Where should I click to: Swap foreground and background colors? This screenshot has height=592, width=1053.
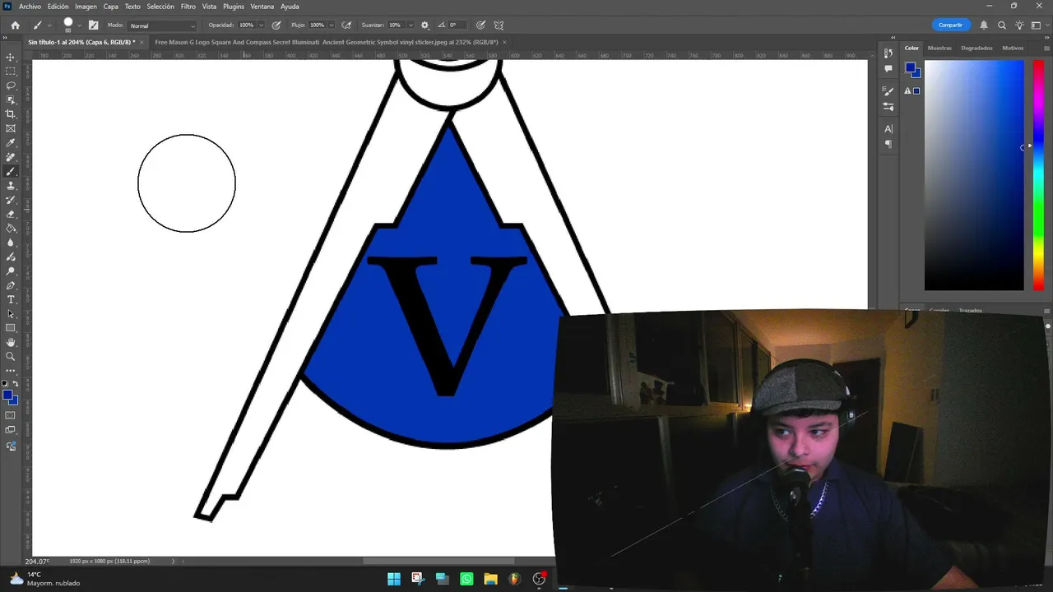pos(15,384)
